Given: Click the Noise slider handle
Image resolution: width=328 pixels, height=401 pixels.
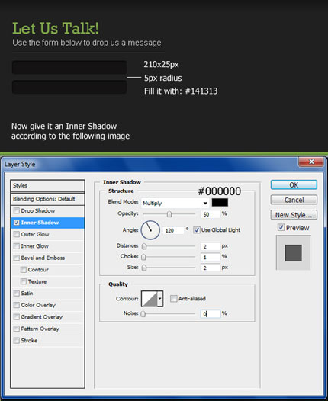Looking at the screenshot, I should click(143, 314).
